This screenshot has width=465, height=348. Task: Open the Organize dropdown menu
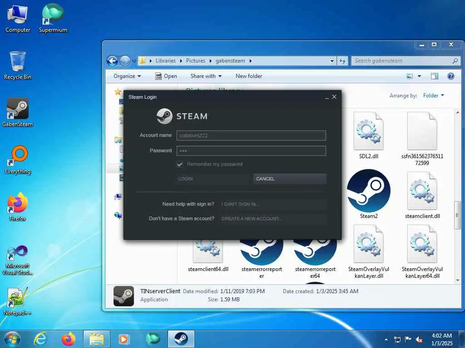click(127, 76)
